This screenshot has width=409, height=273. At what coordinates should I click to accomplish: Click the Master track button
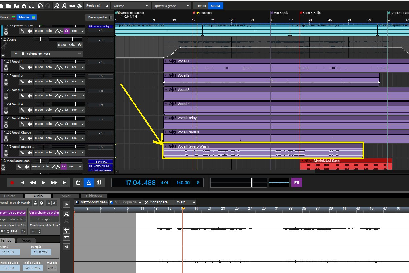click(27, 17)
